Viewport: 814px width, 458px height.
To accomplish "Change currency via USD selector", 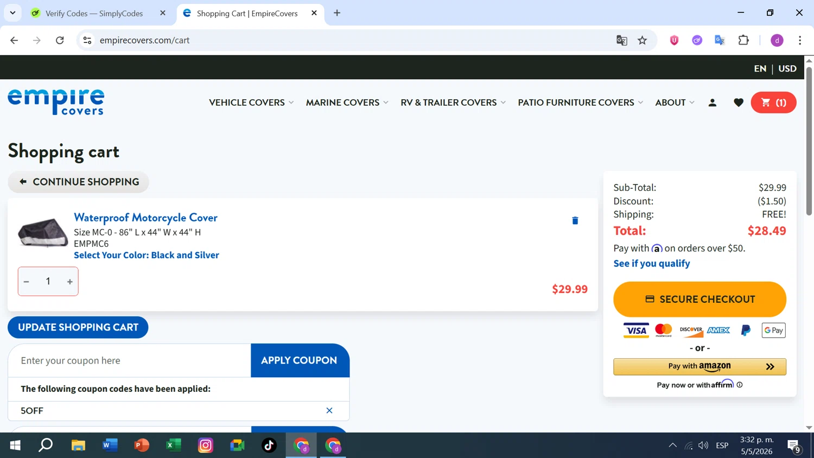I will pos(787,68).
